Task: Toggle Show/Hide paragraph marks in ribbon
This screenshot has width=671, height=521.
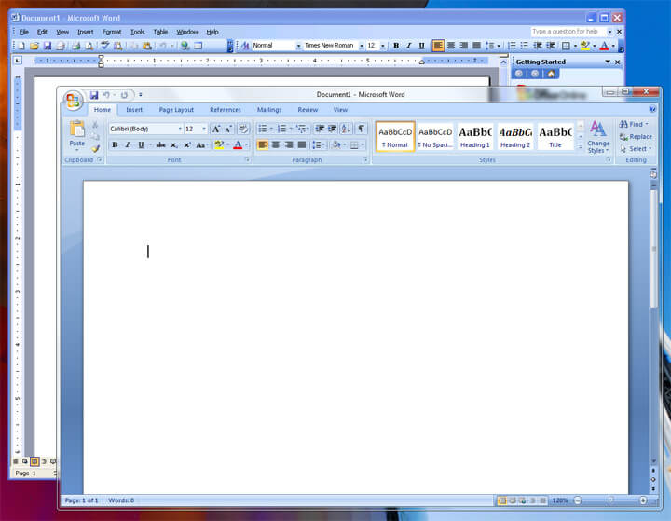Action: click(x=362, y=129)
